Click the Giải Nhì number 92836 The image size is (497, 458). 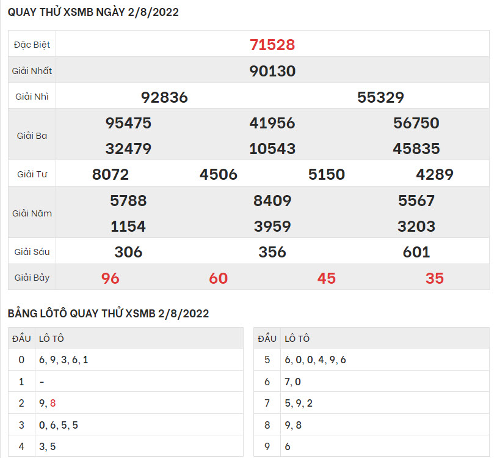[164, 97]
